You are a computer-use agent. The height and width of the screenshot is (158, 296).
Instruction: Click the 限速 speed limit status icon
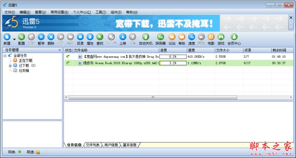pyautogui.click(x=38, y=152)
